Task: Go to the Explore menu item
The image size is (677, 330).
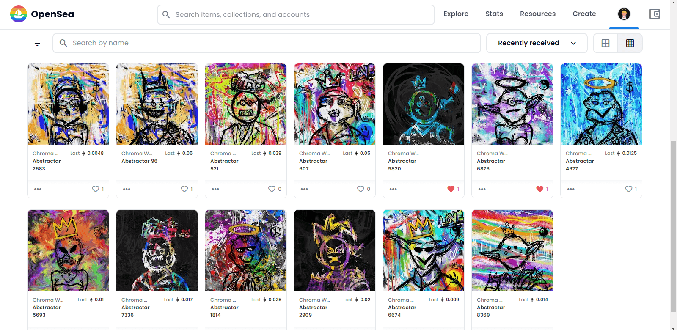Action: [456, 14]
